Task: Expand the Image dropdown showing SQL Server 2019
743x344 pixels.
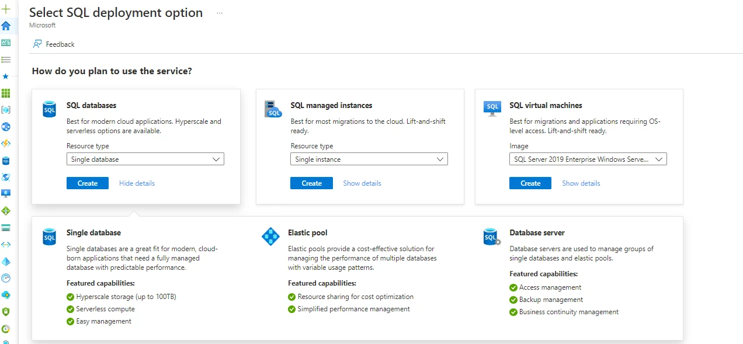Action: click(x=588, y=159)
